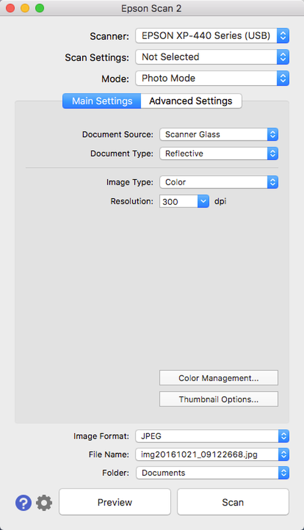Expand the Document Type Reflective dropdown
The image size is (304, 530).
pyautogui.click(x=219, y=153)
